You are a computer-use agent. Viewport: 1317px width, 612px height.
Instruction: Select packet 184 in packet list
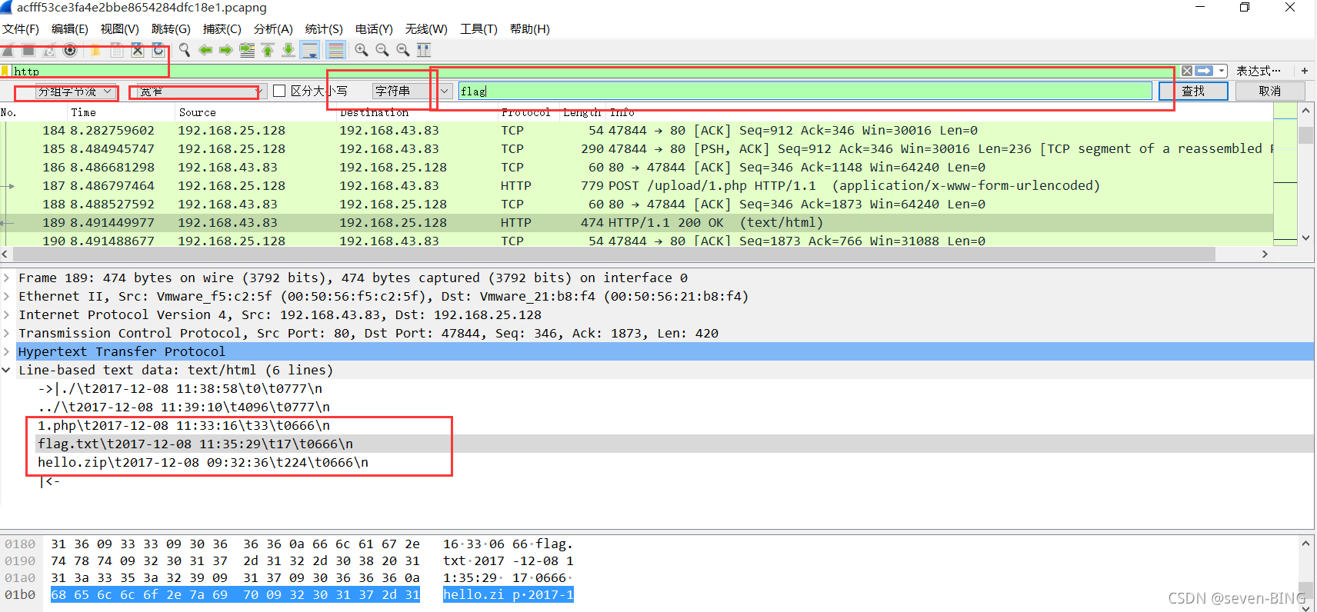(x=637, y=131)
